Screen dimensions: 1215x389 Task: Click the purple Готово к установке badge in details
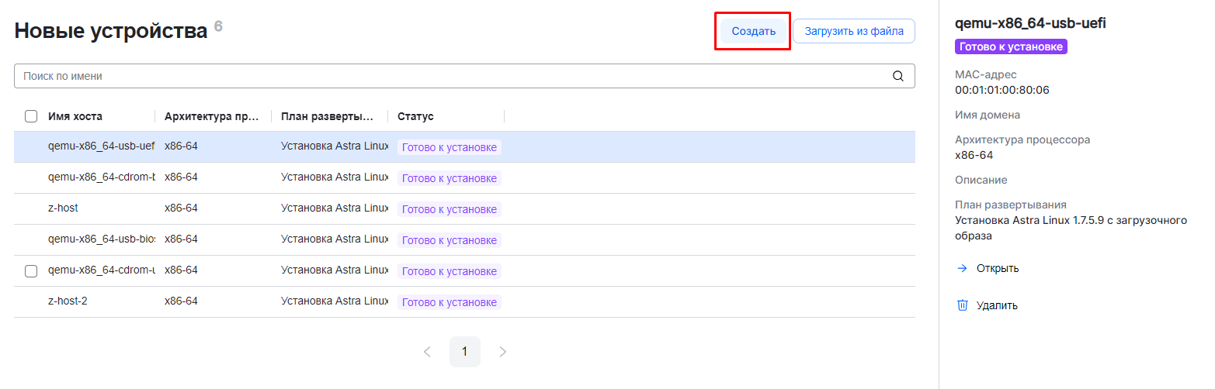1011,46
